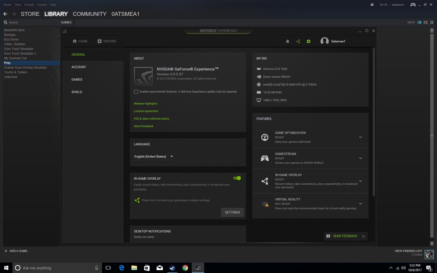Click Cortana Ask me anything box

pyautogui.click(x=57, y=268)
